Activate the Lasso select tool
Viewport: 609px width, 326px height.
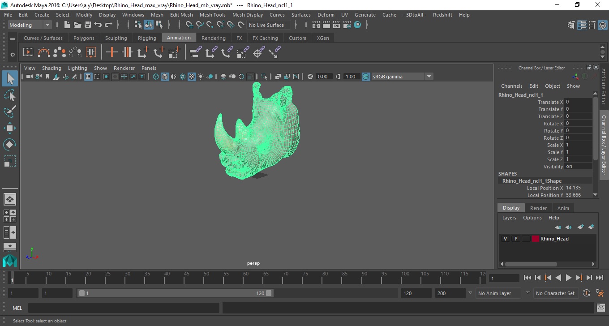[x=10, y=95]
